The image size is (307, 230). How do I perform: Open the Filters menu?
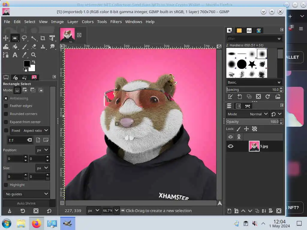coord(116,22)
